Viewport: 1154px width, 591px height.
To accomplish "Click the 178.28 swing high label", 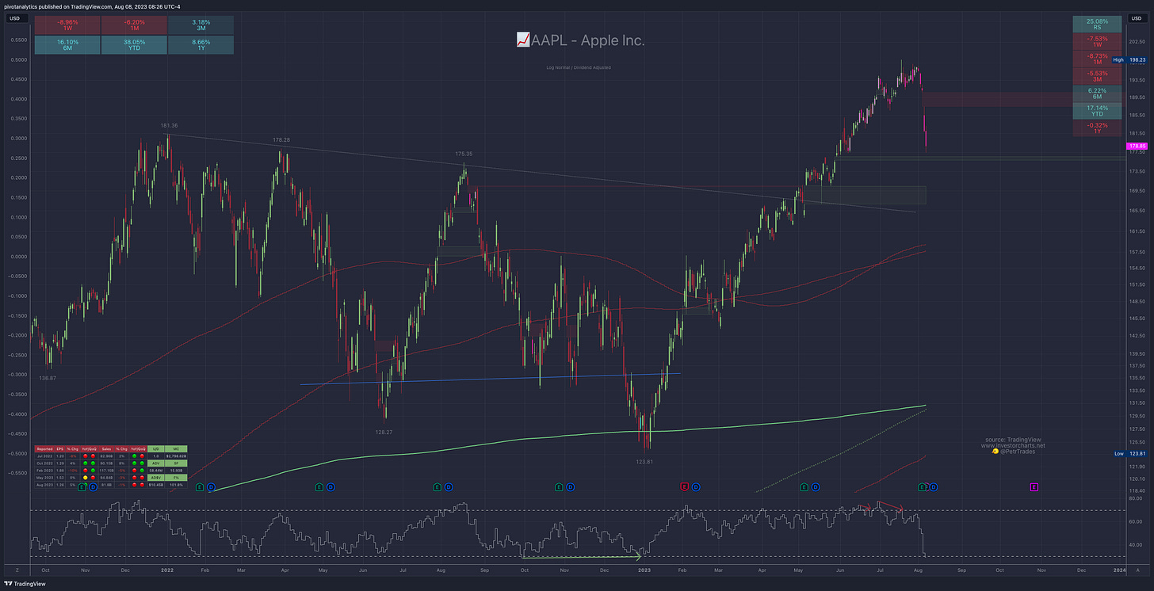I will click(281, 140).
